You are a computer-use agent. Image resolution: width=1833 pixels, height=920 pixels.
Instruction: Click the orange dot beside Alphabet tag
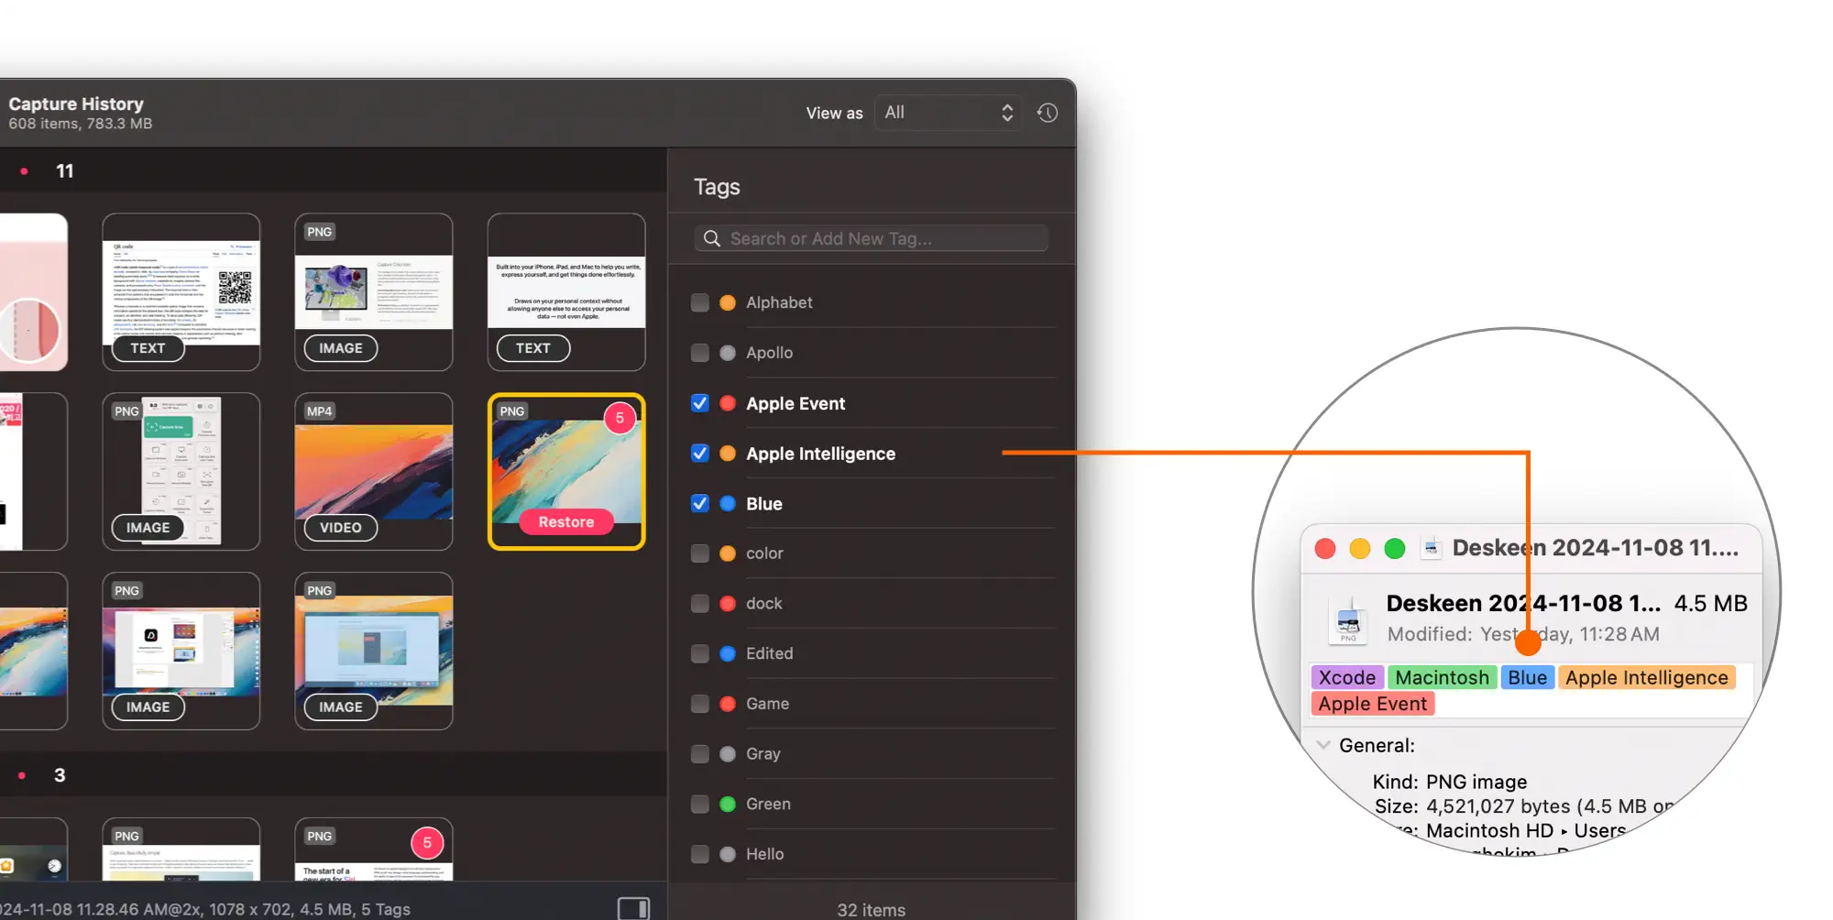[x=728, y=302]
